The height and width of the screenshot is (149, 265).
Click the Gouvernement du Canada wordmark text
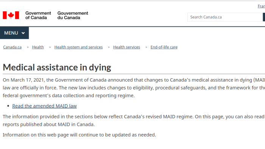coord(73,16)
